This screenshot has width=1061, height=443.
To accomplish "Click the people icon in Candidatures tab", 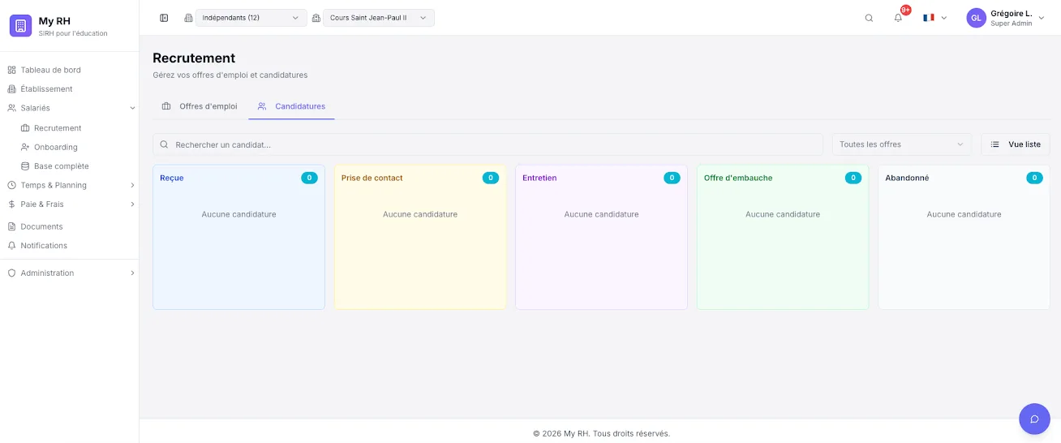I will pyautogui.click(x=262, y=106).
